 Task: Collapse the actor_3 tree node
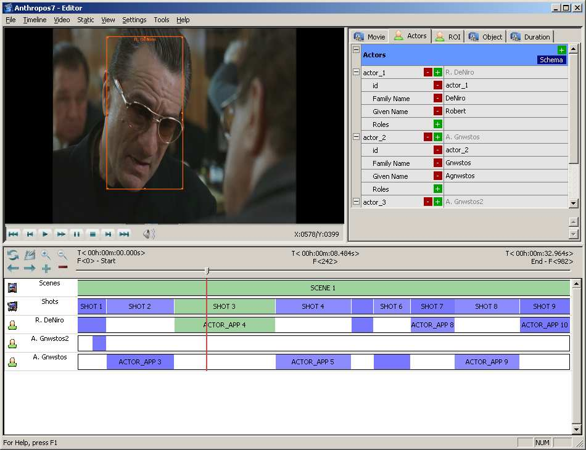point(356,202)
